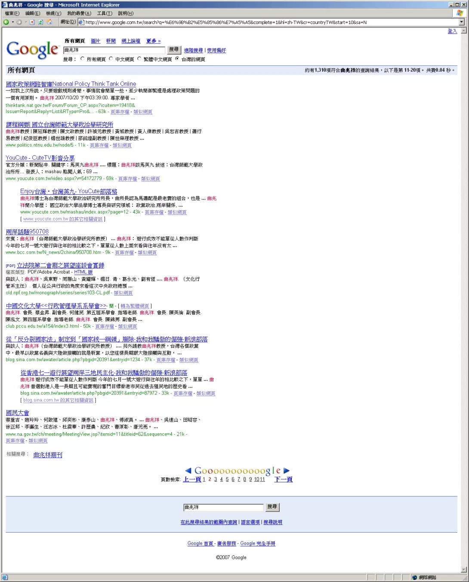This screenshot has width=469, height=582.
Task: Open 頁庫存檔 for the bcc.com.tw result
Action: [124, 253]
